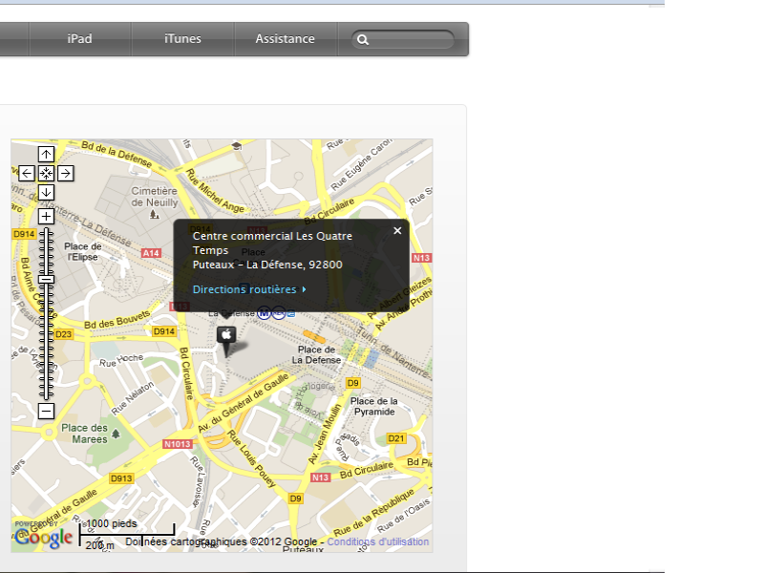Zoom in with the plus button

[46, 217]
